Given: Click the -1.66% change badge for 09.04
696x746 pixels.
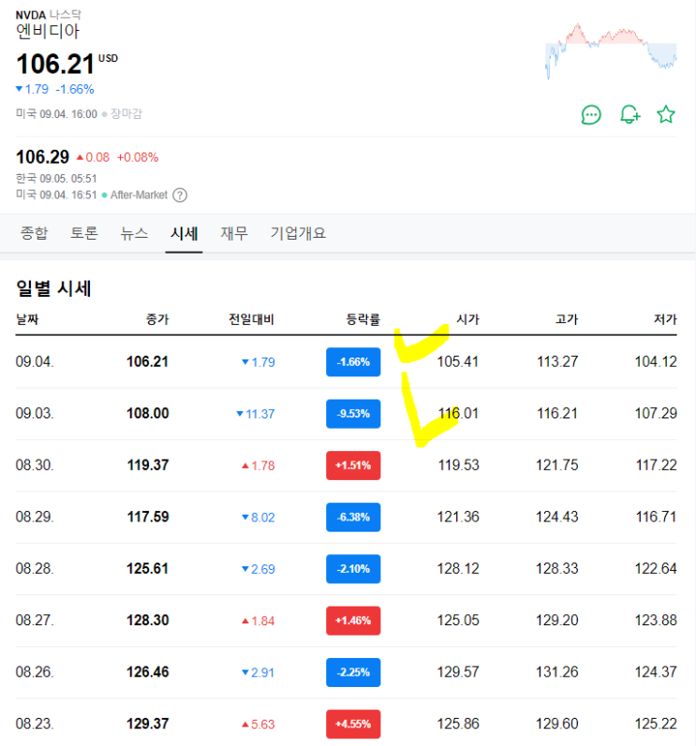Looking at the screenshot, I should point(353,361).
